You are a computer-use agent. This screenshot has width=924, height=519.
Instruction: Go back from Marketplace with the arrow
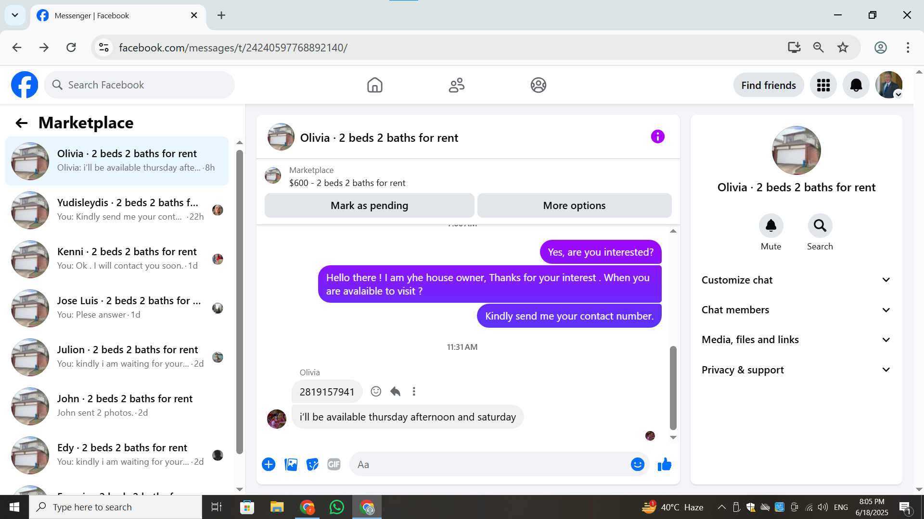click(x=22, y=123)
